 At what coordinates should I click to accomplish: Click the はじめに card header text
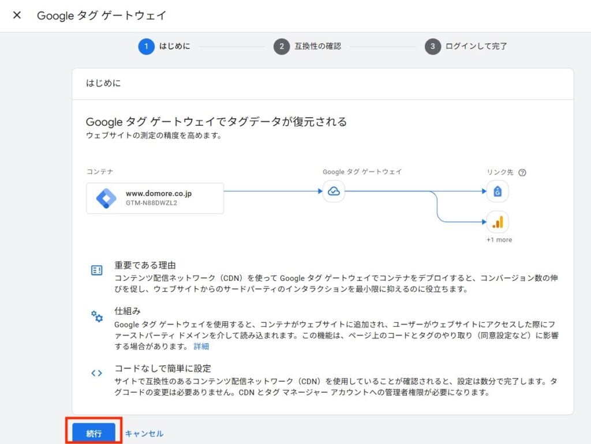pos(103,83)
